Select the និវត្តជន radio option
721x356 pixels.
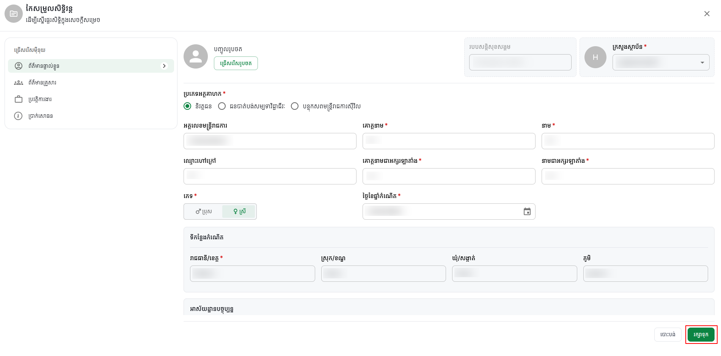187,106
